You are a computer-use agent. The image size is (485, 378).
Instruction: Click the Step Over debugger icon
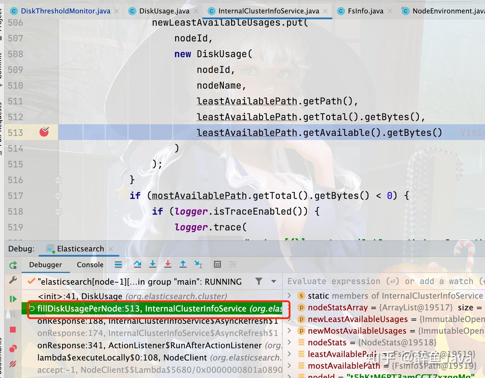(137, 264)
